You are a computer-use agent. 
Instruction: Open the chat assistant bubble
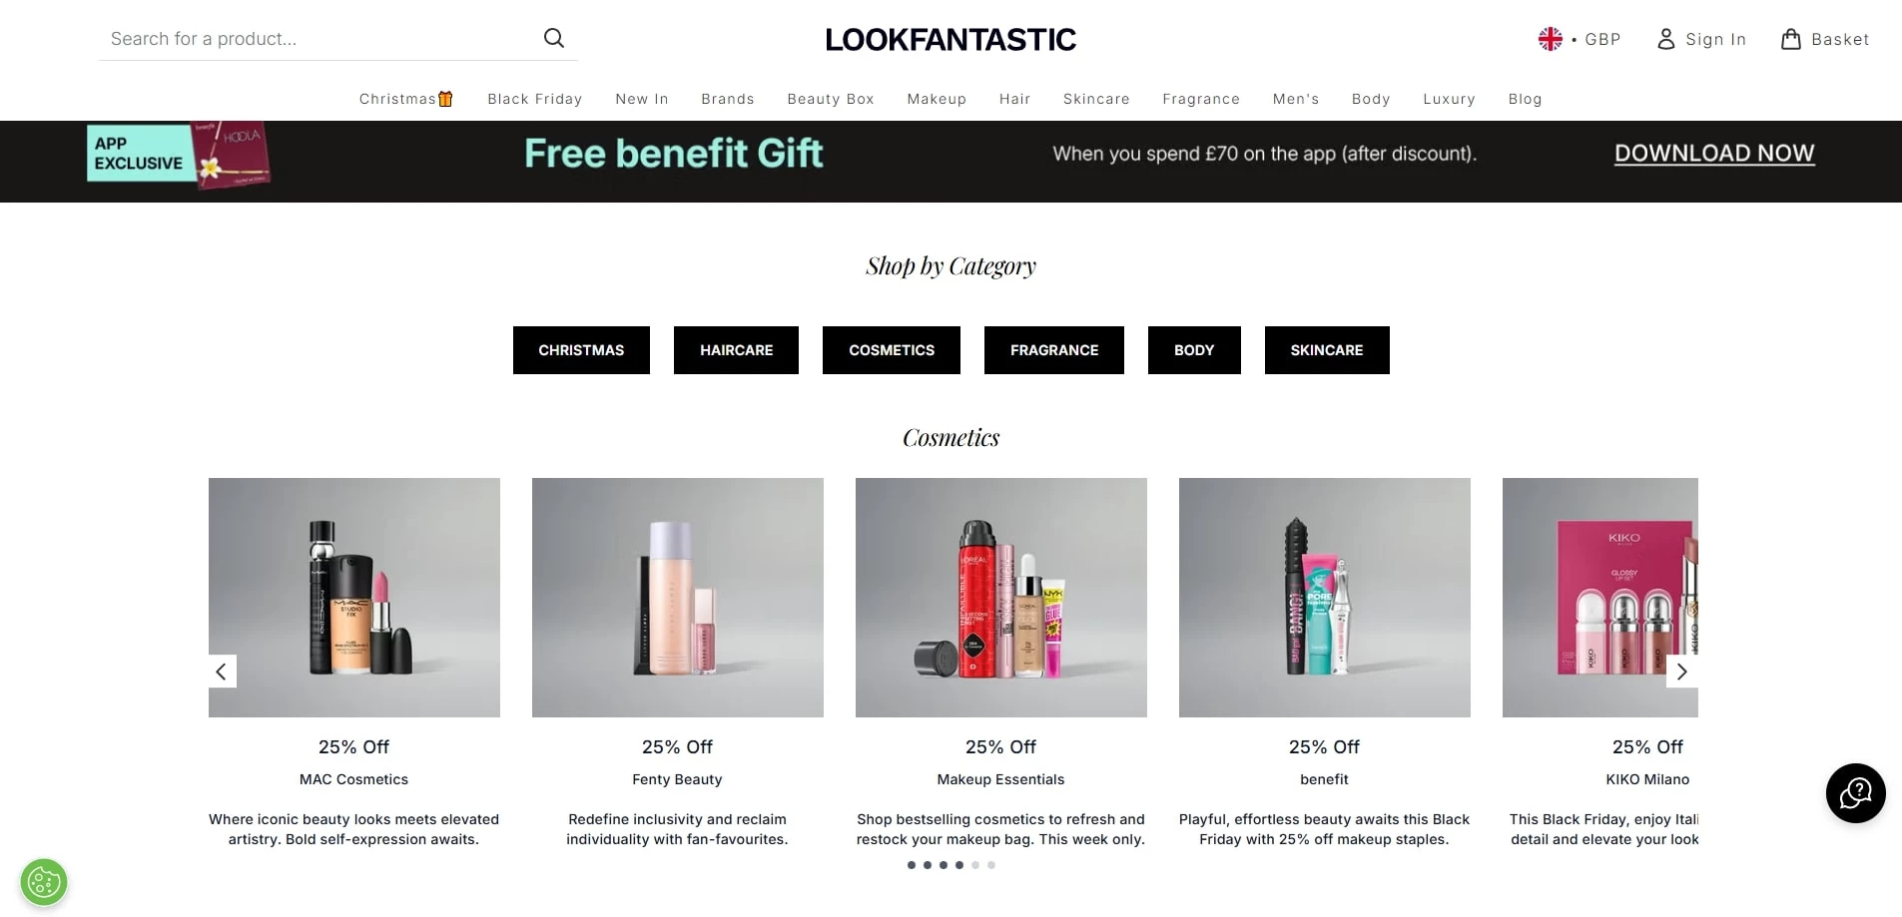point(1855,793)
